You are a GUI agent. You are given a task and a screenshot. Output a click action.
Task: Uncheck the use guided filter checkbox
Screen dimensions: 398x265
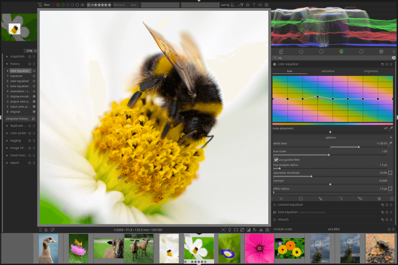tap(276, 160)
